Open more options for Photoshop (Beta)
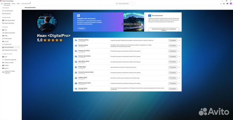This screenshot has width=233, height=120. 179,40
